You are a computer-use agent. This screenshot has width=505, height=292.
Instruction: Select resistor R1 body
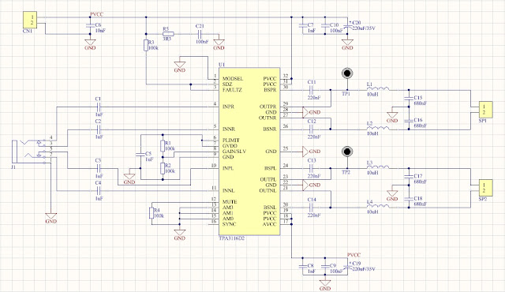tap(163, 146)
